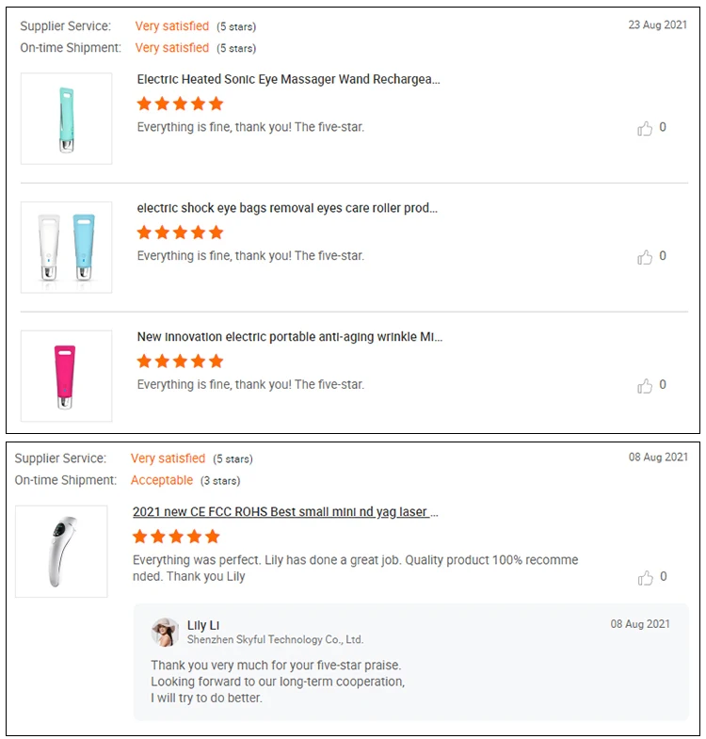
Task: Click the Lily Li reply author name
Action: click(x=204, y=625)
